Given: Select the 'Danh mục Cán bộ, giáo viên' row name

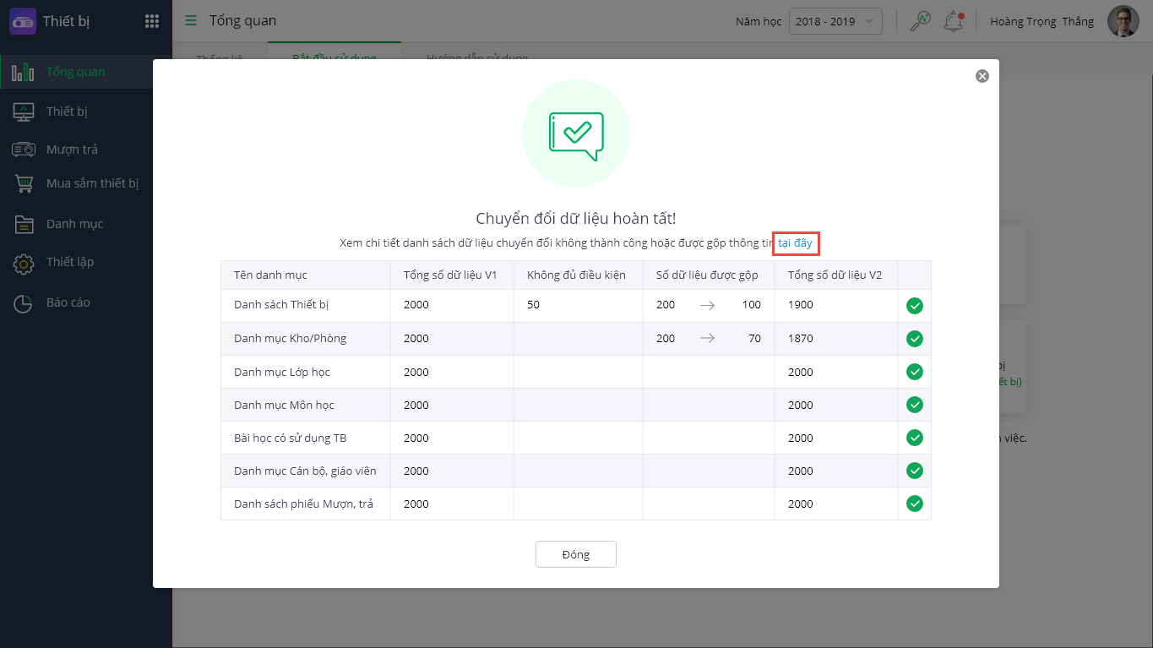Looking at the screenshot, I should click(x=305, y=471).
